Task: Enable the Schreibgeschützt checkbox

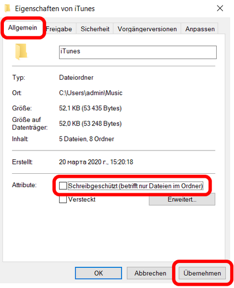Action: click(x=63, y=186)
